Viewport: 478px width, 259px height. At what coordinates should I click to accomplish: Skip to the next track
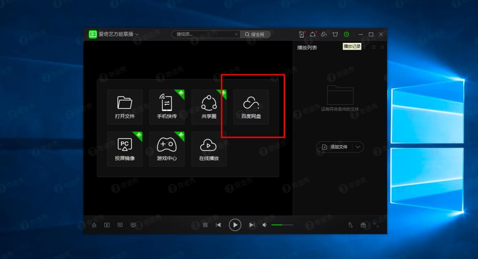pyautogui.click(x=251, y=225)
